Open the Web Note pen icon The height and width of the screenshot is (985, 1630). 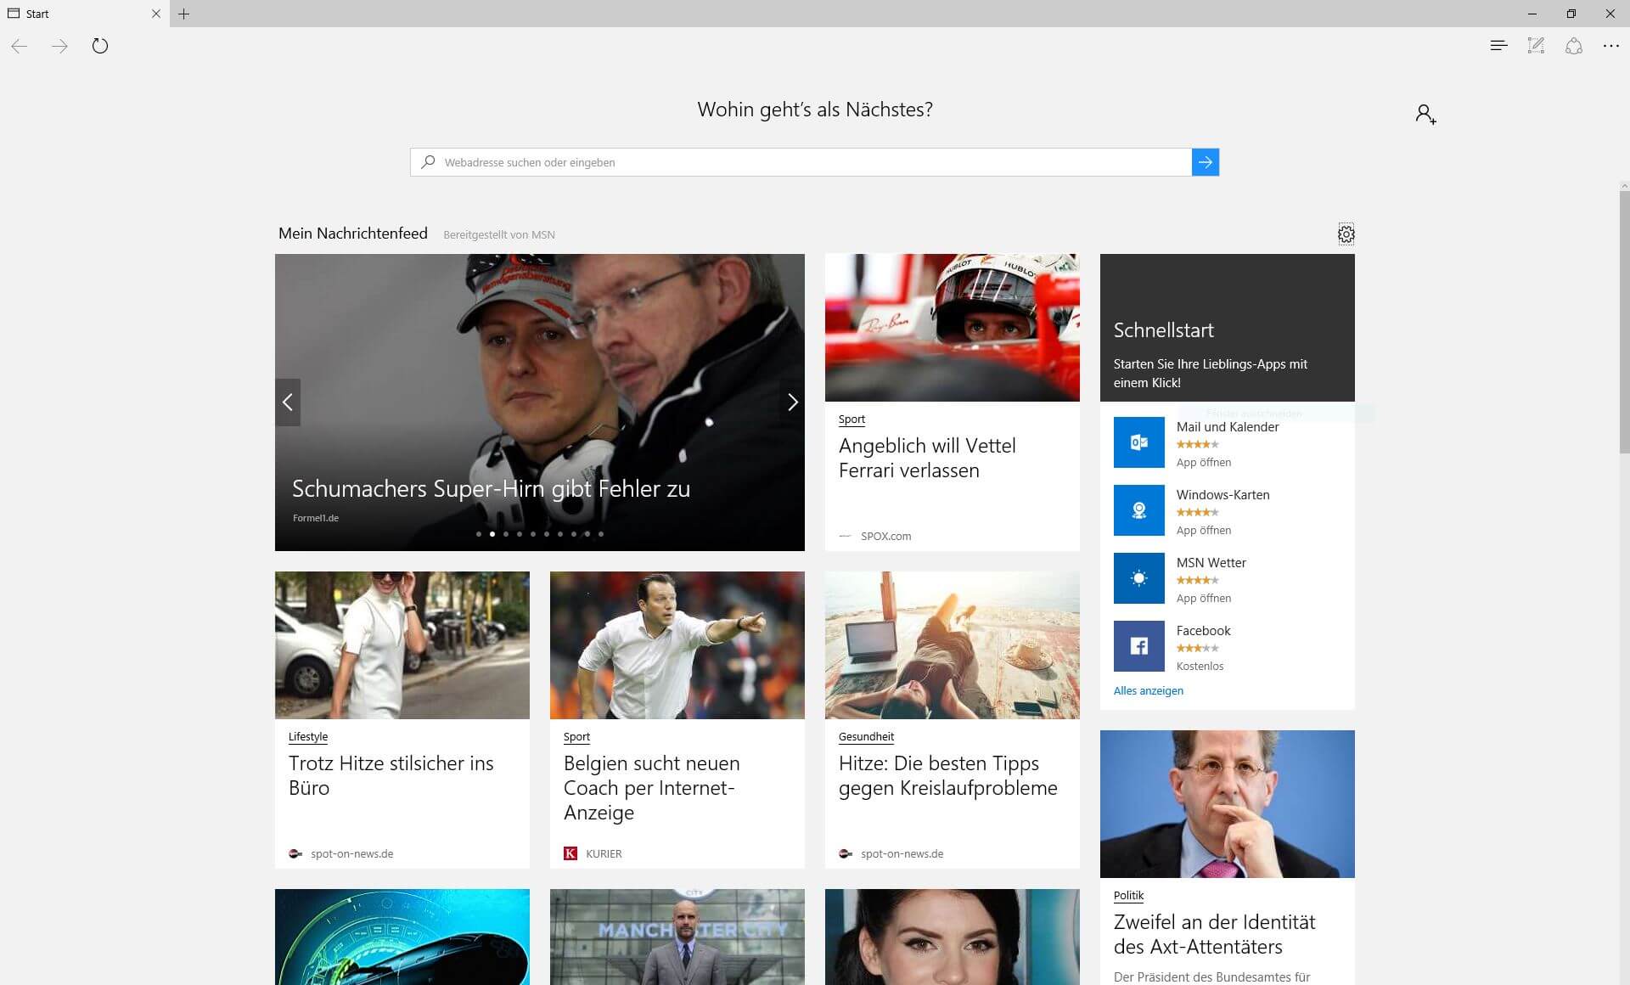pos(1536,46)
